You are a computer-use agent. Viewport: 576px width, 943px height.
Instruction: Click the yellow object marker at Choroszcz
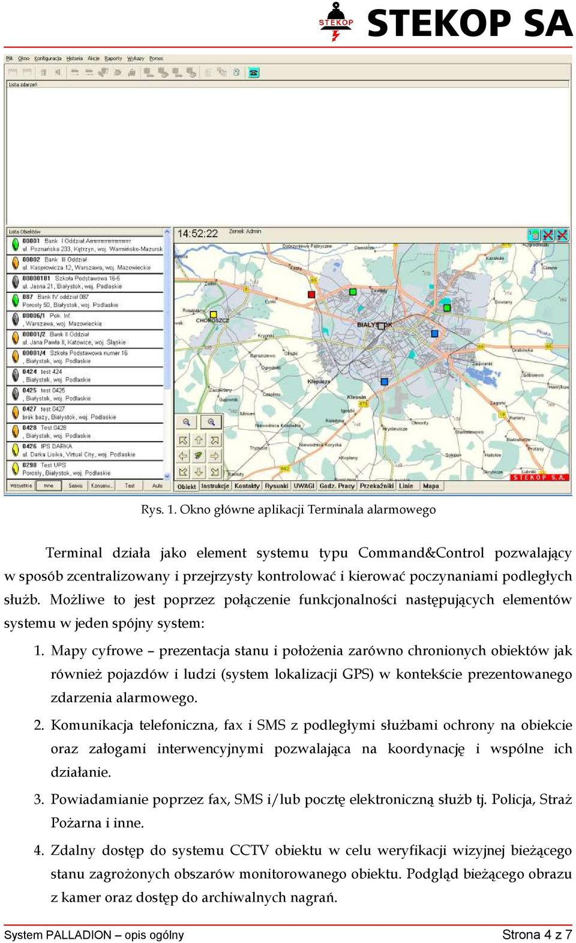tap(213, 314)
